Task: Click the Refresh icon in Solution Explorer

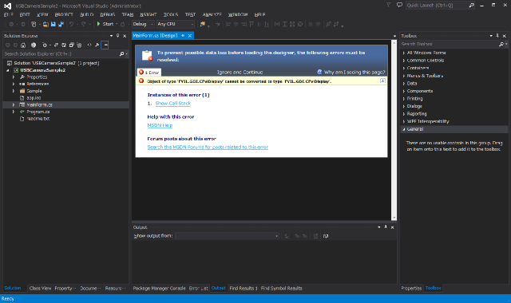Action: pos(64,45)
